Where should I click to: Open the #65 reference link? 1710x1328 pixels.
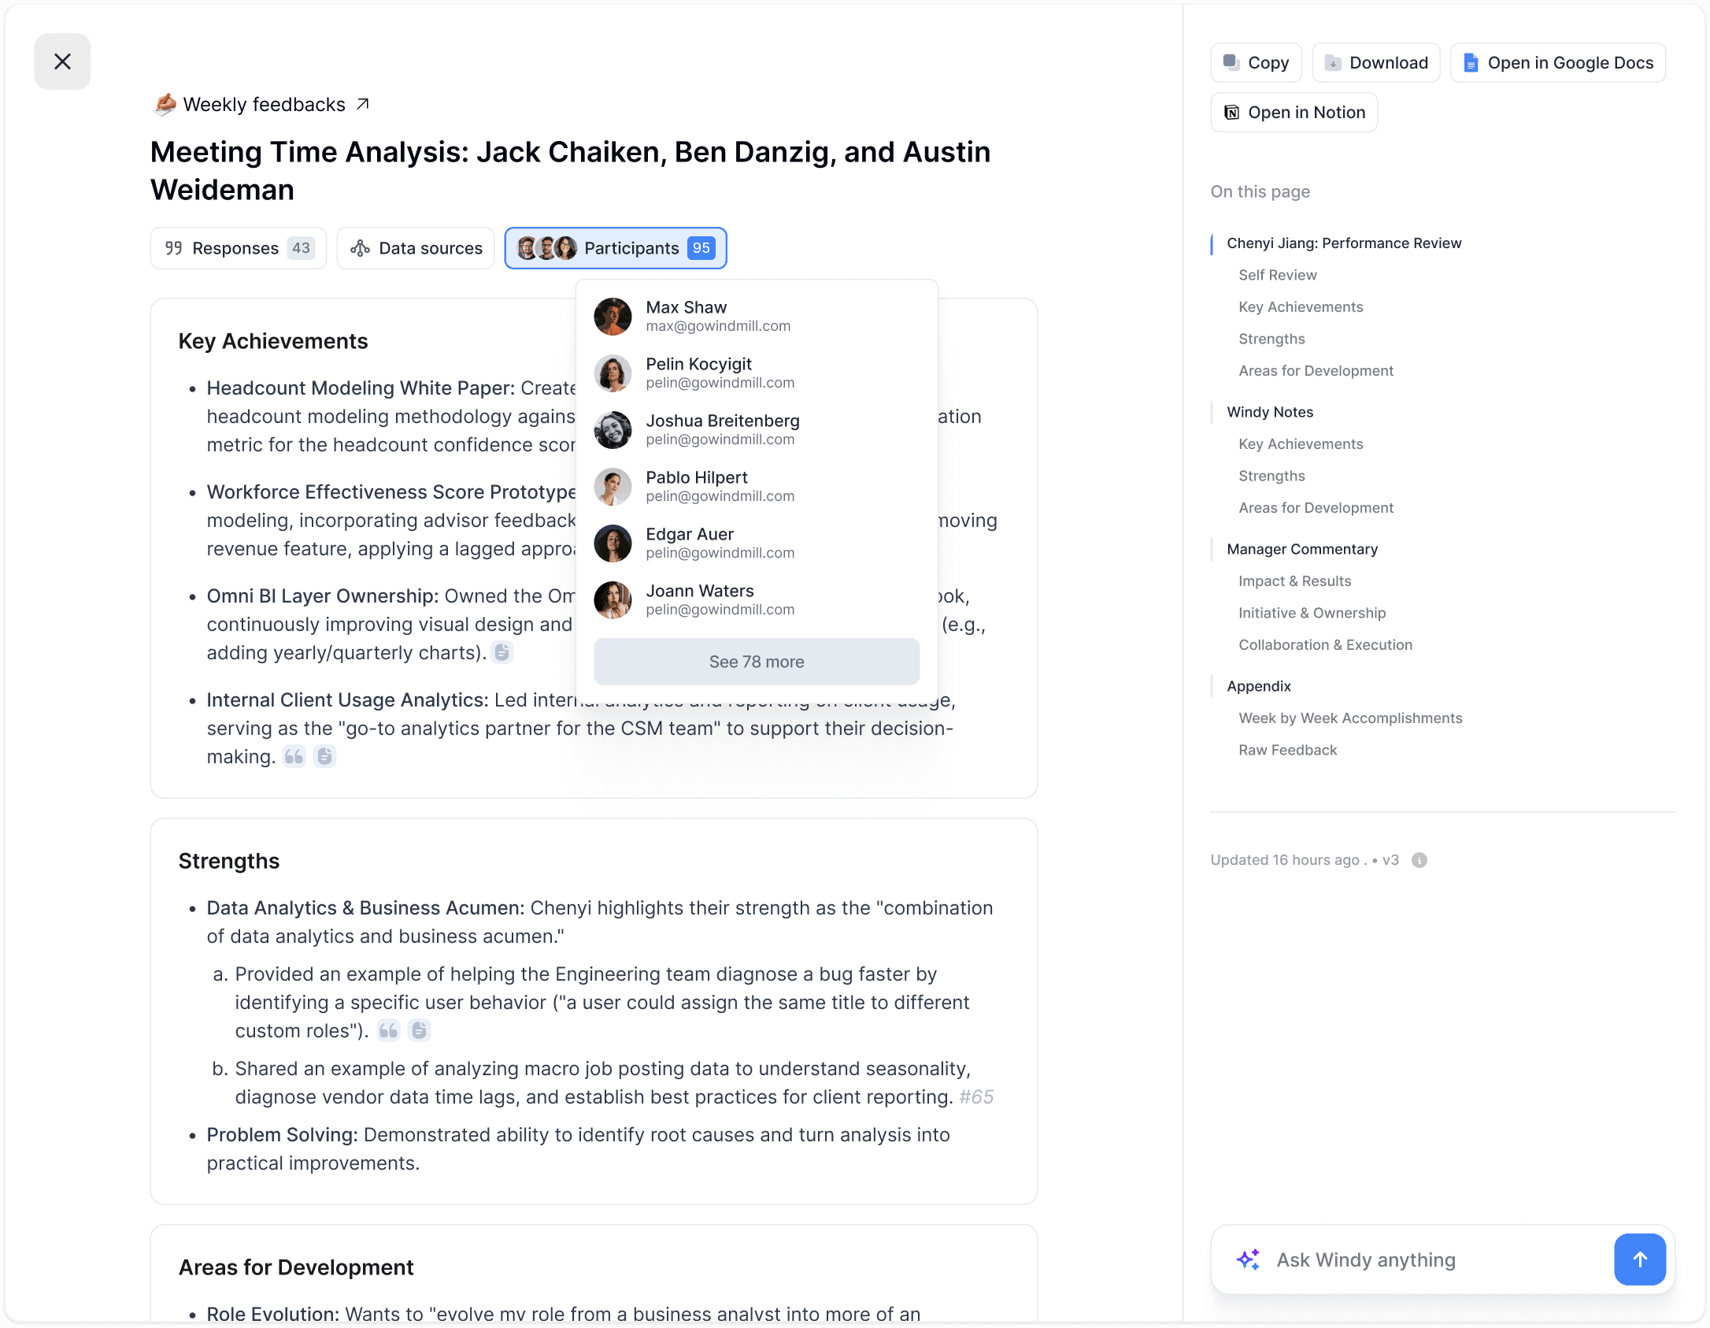click(976, 1097)
